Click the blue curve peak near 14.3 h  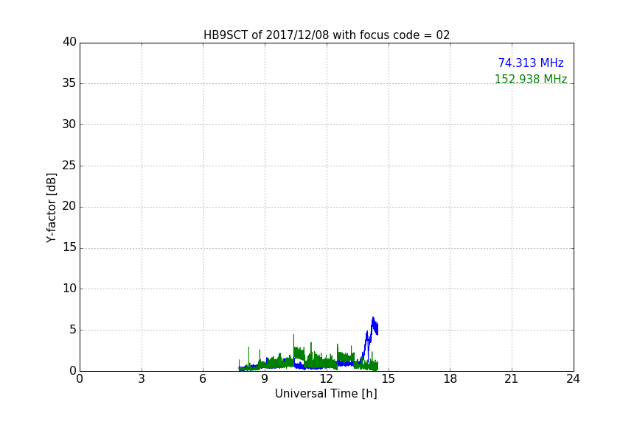(373, 318)
